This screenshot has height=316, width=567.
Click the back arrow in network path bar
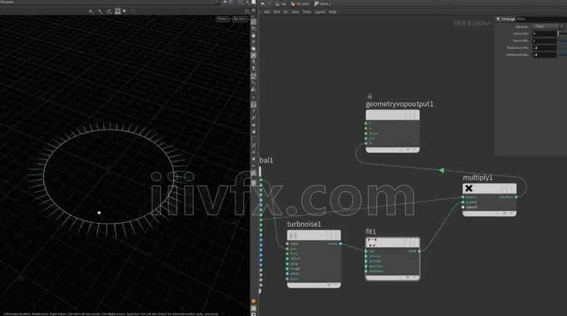263,4
